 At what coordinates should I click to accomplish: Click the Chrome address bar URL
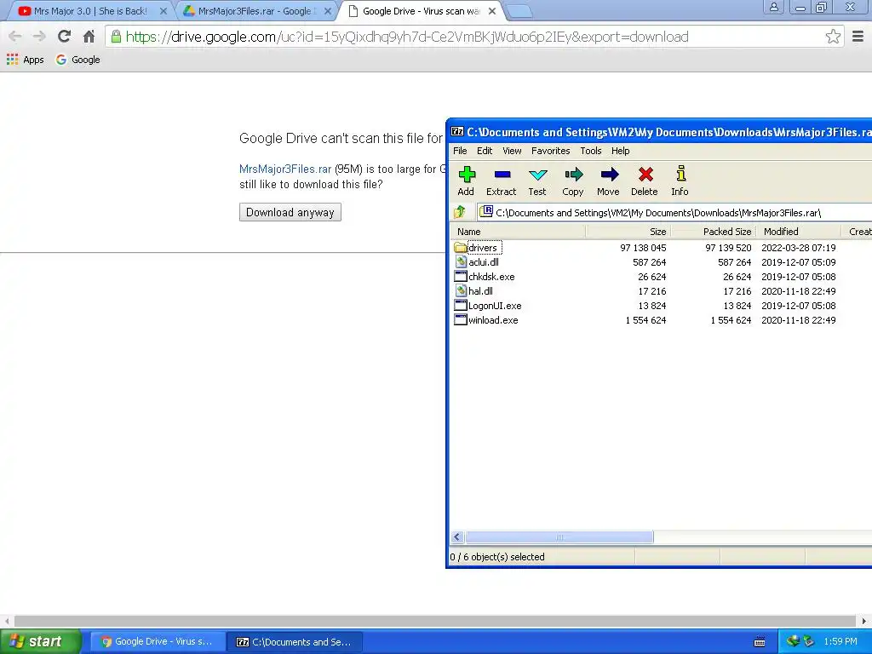point(407,37)
